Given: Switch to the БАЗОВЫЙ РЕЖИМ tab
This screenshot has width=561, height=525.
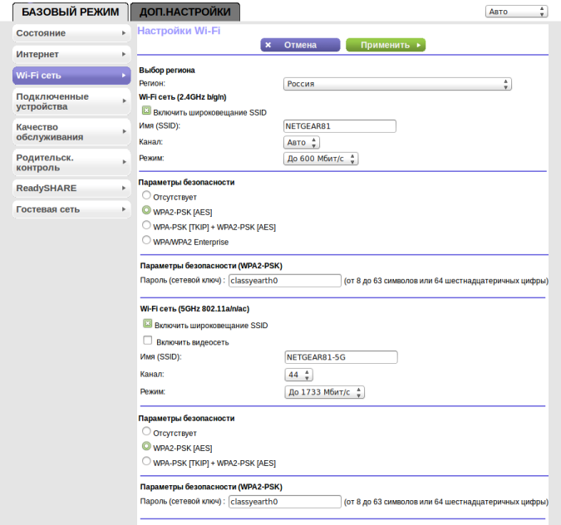Looking at the screenshot, I should click(70, 12).
